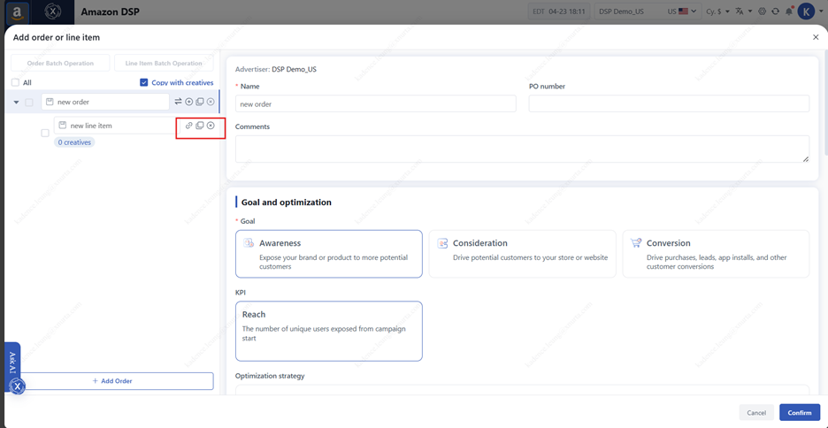This screenshot has width=828, height=428.
Task: Tick the checkbox beside new order
Action: pyautogui.click(x=29, y=103)
